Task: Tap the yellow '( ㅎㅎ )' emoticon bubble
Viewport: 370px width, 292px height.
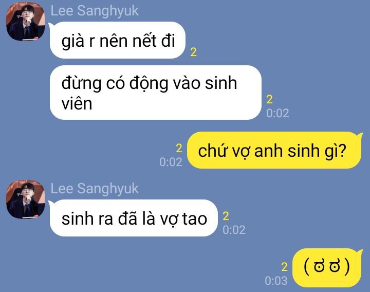Action: [x=327, y=267]
